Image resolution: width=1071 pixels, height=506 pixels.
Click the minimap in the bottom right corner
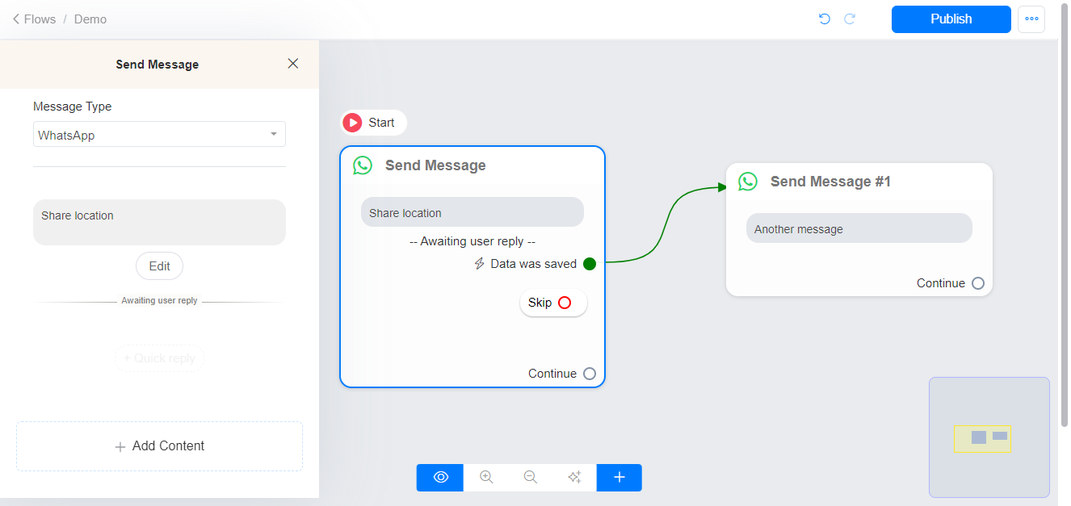[x=989, y=437]
